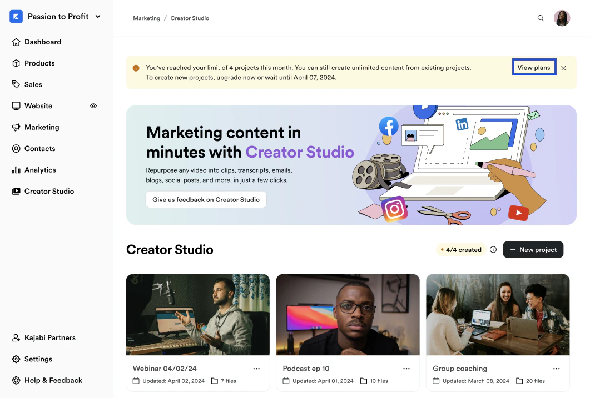The width and height of the screenshot is (590, 398).
Task: Open the Webinar 04/02/24 thumbnail
Action: 198,315
